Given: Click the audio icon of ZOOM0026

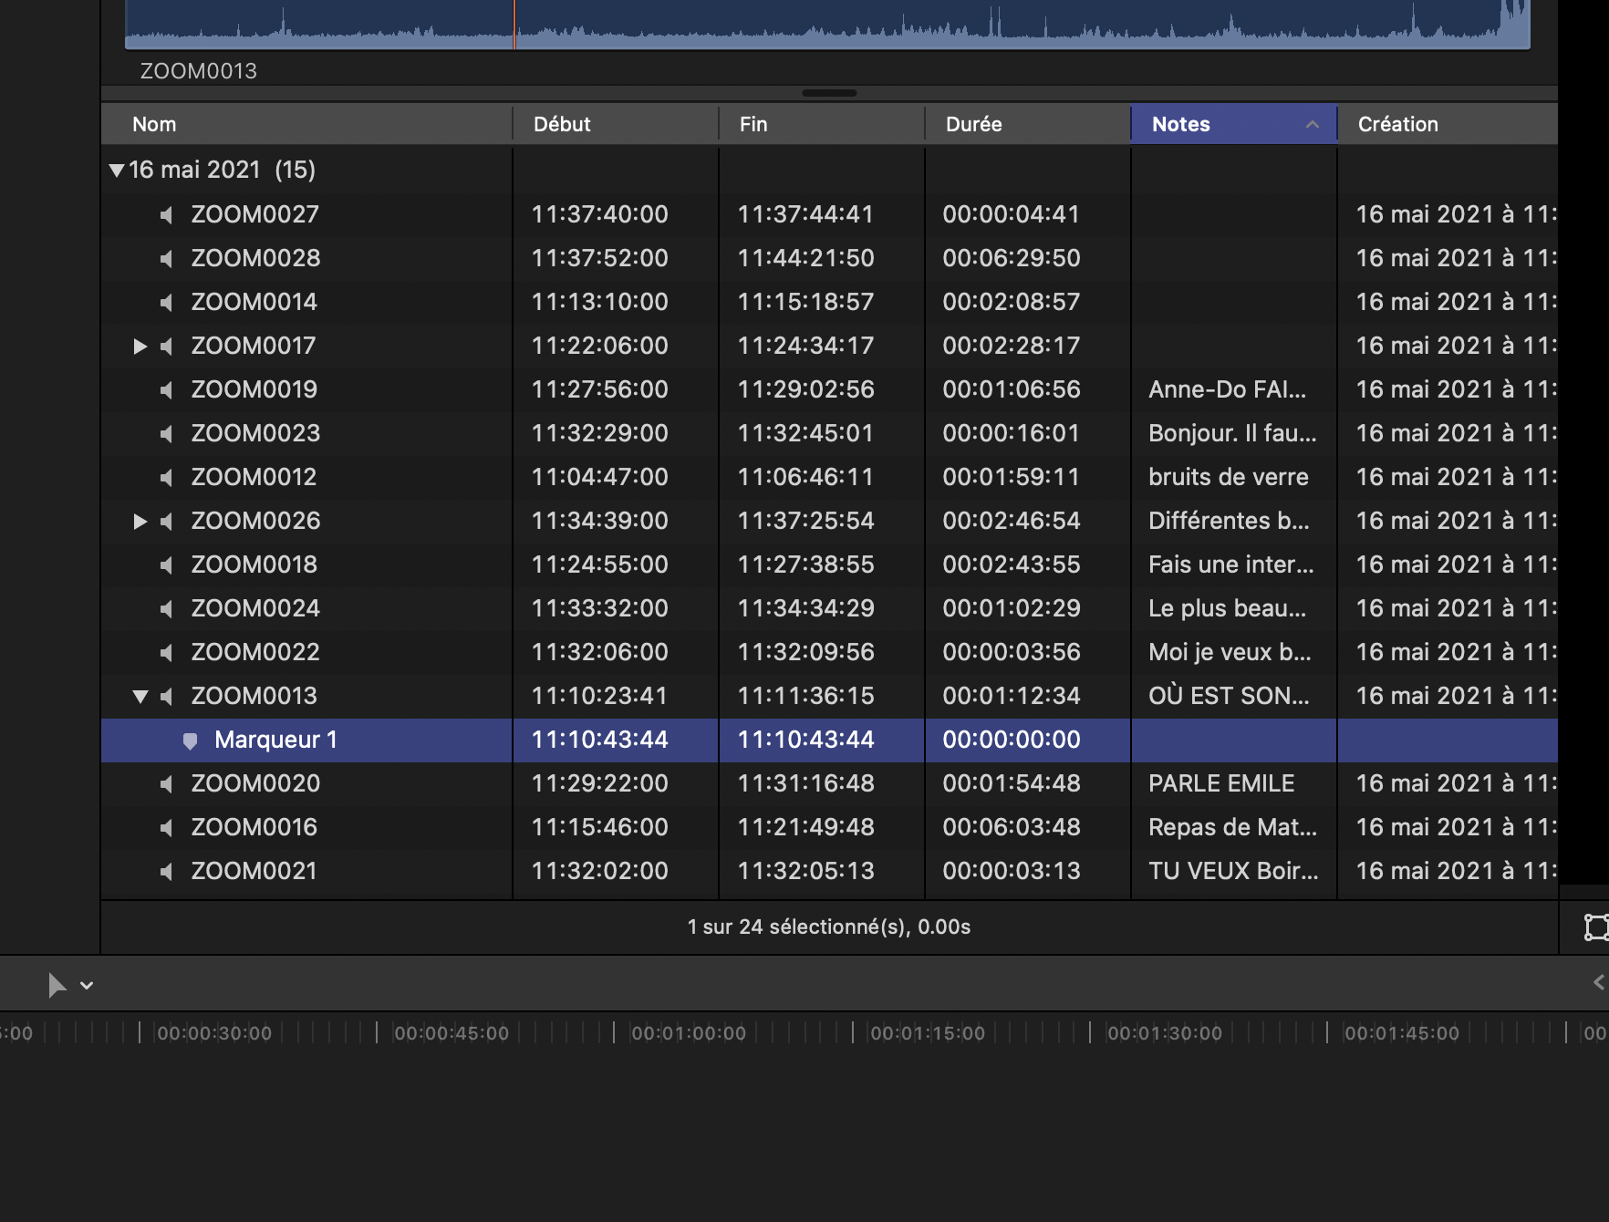Looking at the screenshot, I should [166, 522].
